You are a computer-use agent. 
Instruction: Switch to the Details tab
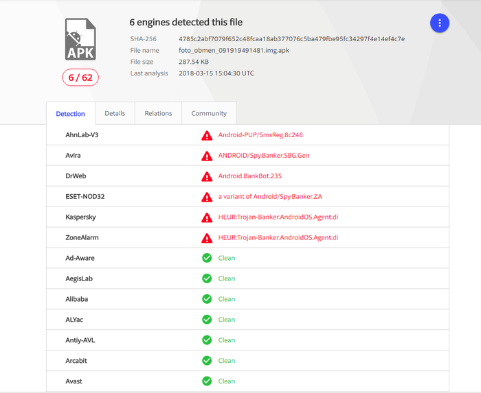115,113
